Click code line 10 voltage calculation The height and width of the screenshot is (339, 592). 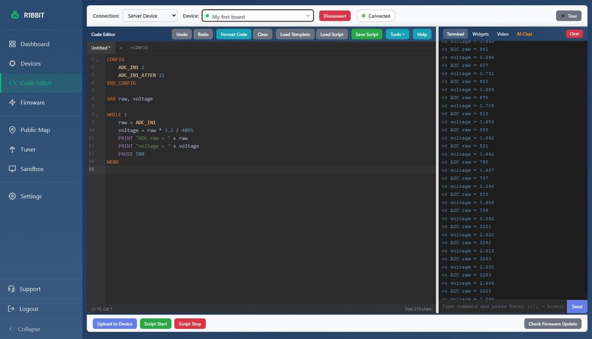156,130
